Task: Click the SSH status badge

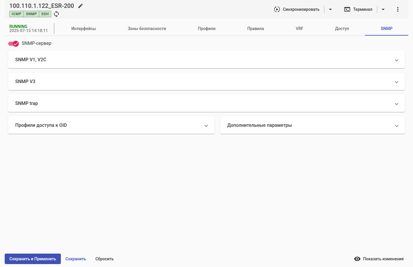Action: point(45,14)
